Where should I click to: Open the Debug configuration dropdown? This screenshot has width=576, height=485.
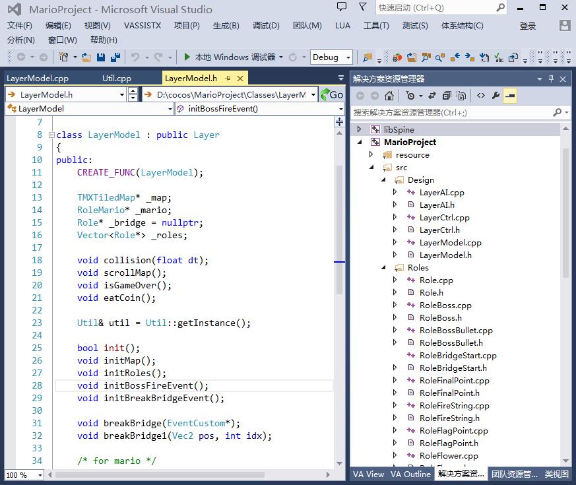click(x=348, y=57)
